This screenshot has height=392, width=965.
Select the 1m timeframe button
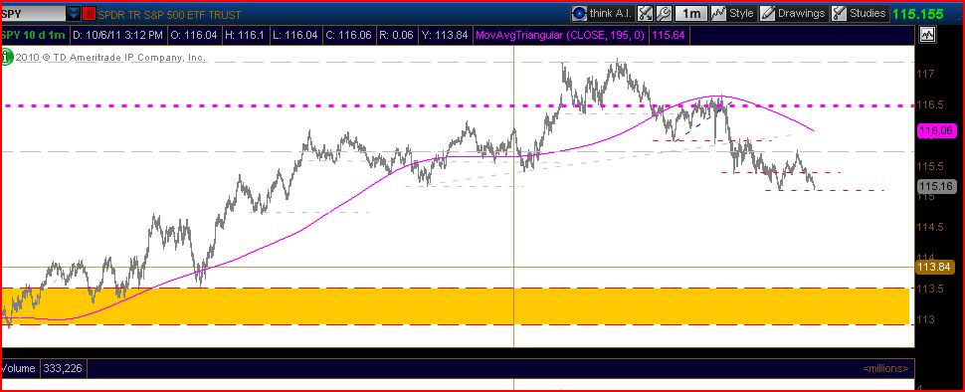(x=691, y=13)
